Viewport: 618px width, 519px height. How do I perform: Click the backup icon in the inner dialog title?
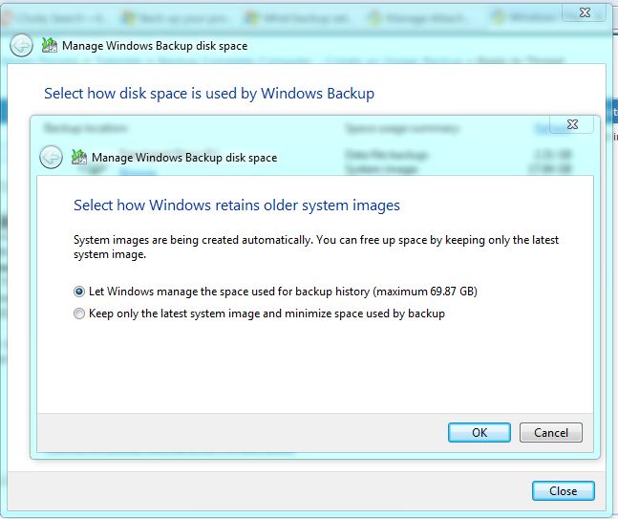[x=79, y=157]
